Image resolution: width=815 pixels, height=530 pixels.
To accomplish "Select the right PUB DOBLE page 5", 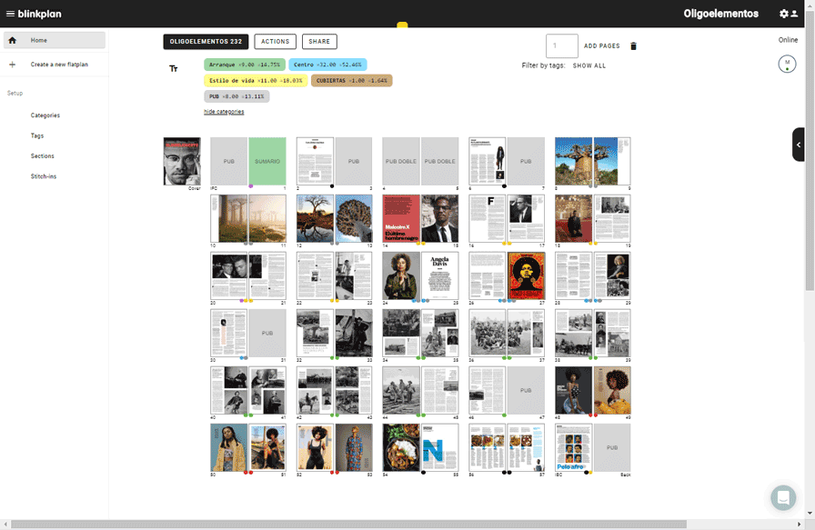I will tap(439, 161).
